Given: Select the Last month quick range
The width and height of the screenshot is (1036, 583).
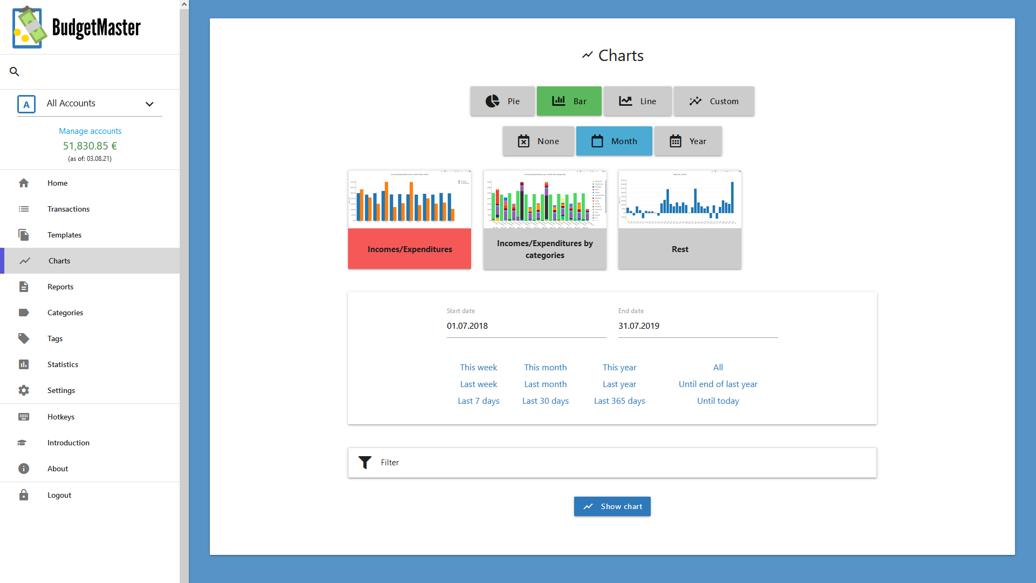Looking at the screenshot, I should pyautogui.click(x=546, y=384).
